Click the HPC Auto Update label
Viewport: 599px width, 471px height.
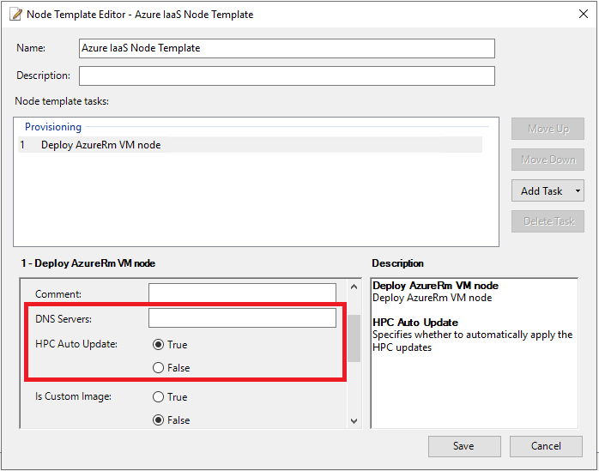click(76, 344)
